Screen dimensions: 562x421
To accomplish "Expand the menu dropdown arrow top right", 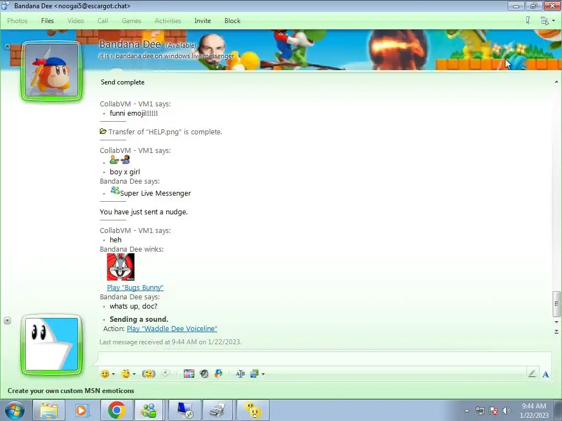I will pyautogui.click(x=554, y=21).
